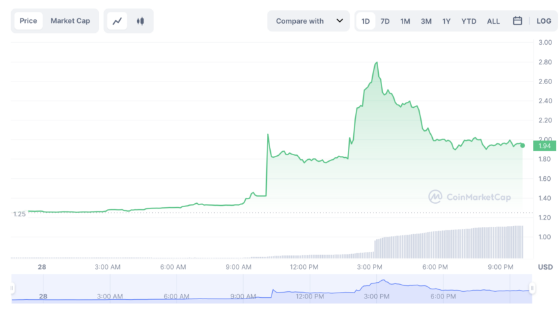Select the 1D time range

(366, 21)
